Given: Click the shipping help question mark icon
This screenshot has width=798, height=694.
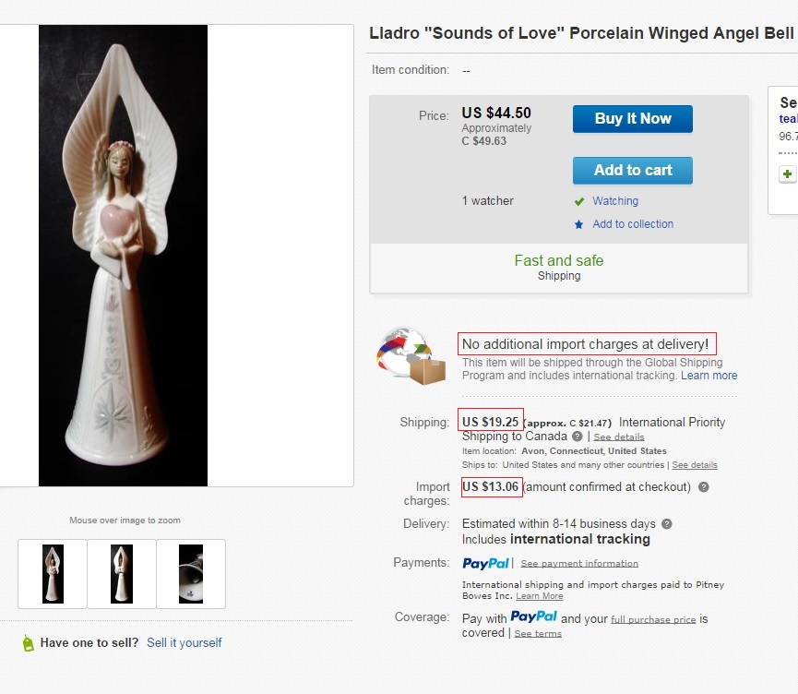Looking at the screenshot, I should [x=578, y=437].
